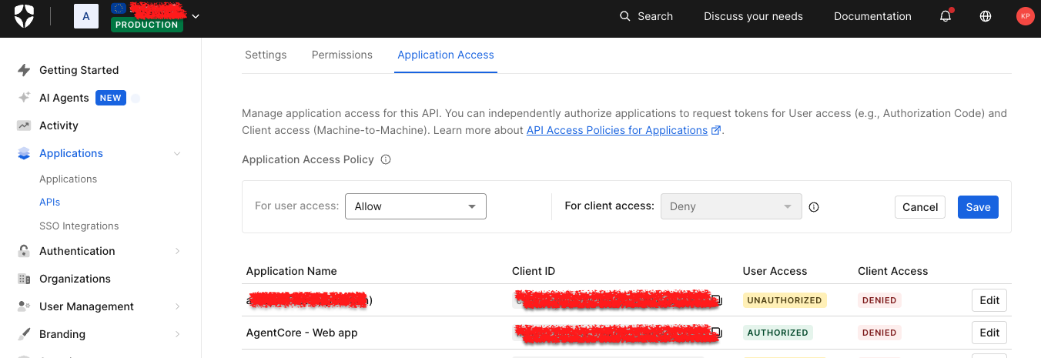Click the AUTHORIZED status badge
1041x358 pixels.
[778, 333]
